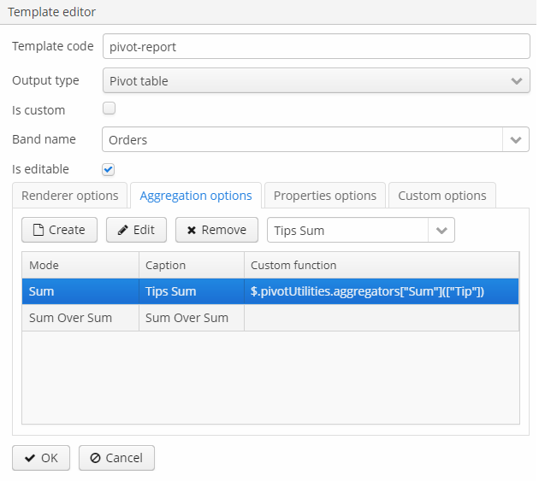The height and width of the screenshot is (481, 539).
Task: Click the checkmark icon on OK button
Action: [30, 458]
